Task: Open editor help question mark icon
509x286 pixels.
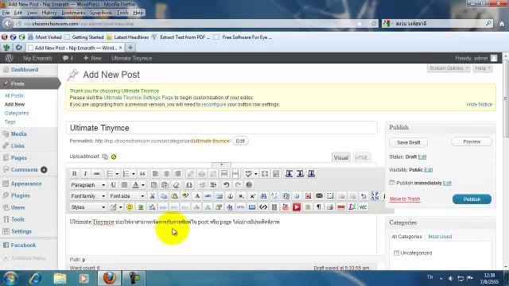Action: click(x=249, y=185)
